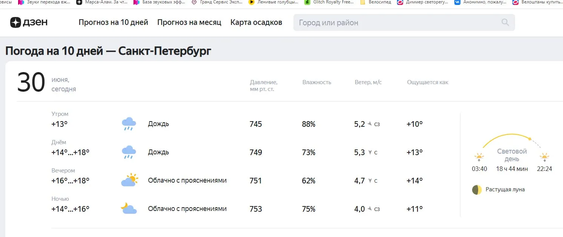
Task: Click the daytime rain weather icon
Action: (129, 152)
